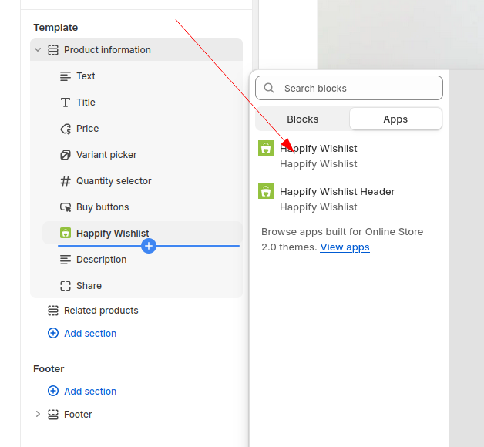Click the Share block icon
The image size is (484, 447).
tap(66, 286)
